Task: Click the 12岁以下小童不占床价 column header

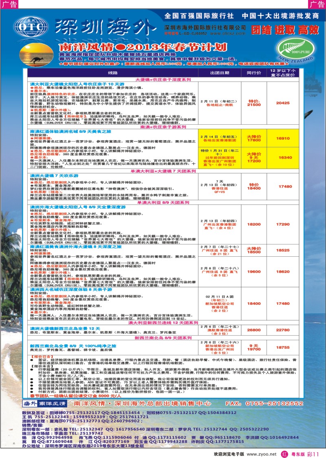Action: pyautogui.click(x=282, y=73)
